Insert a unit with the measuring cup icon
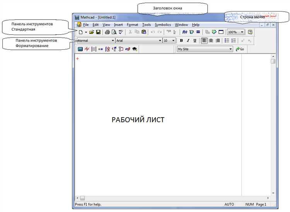Viewport: 290px width, 212px height. coord(191,32)
